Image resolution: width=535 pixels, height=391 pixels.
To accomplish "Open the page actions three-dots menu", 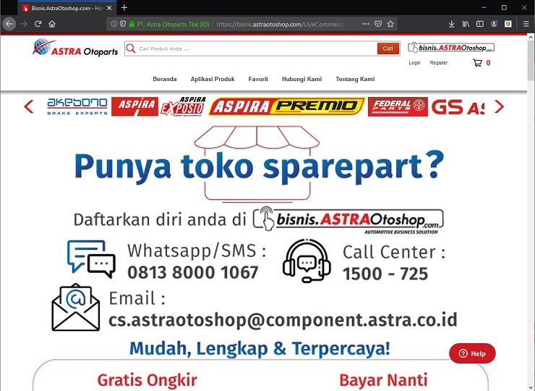I will click(365, 24).
